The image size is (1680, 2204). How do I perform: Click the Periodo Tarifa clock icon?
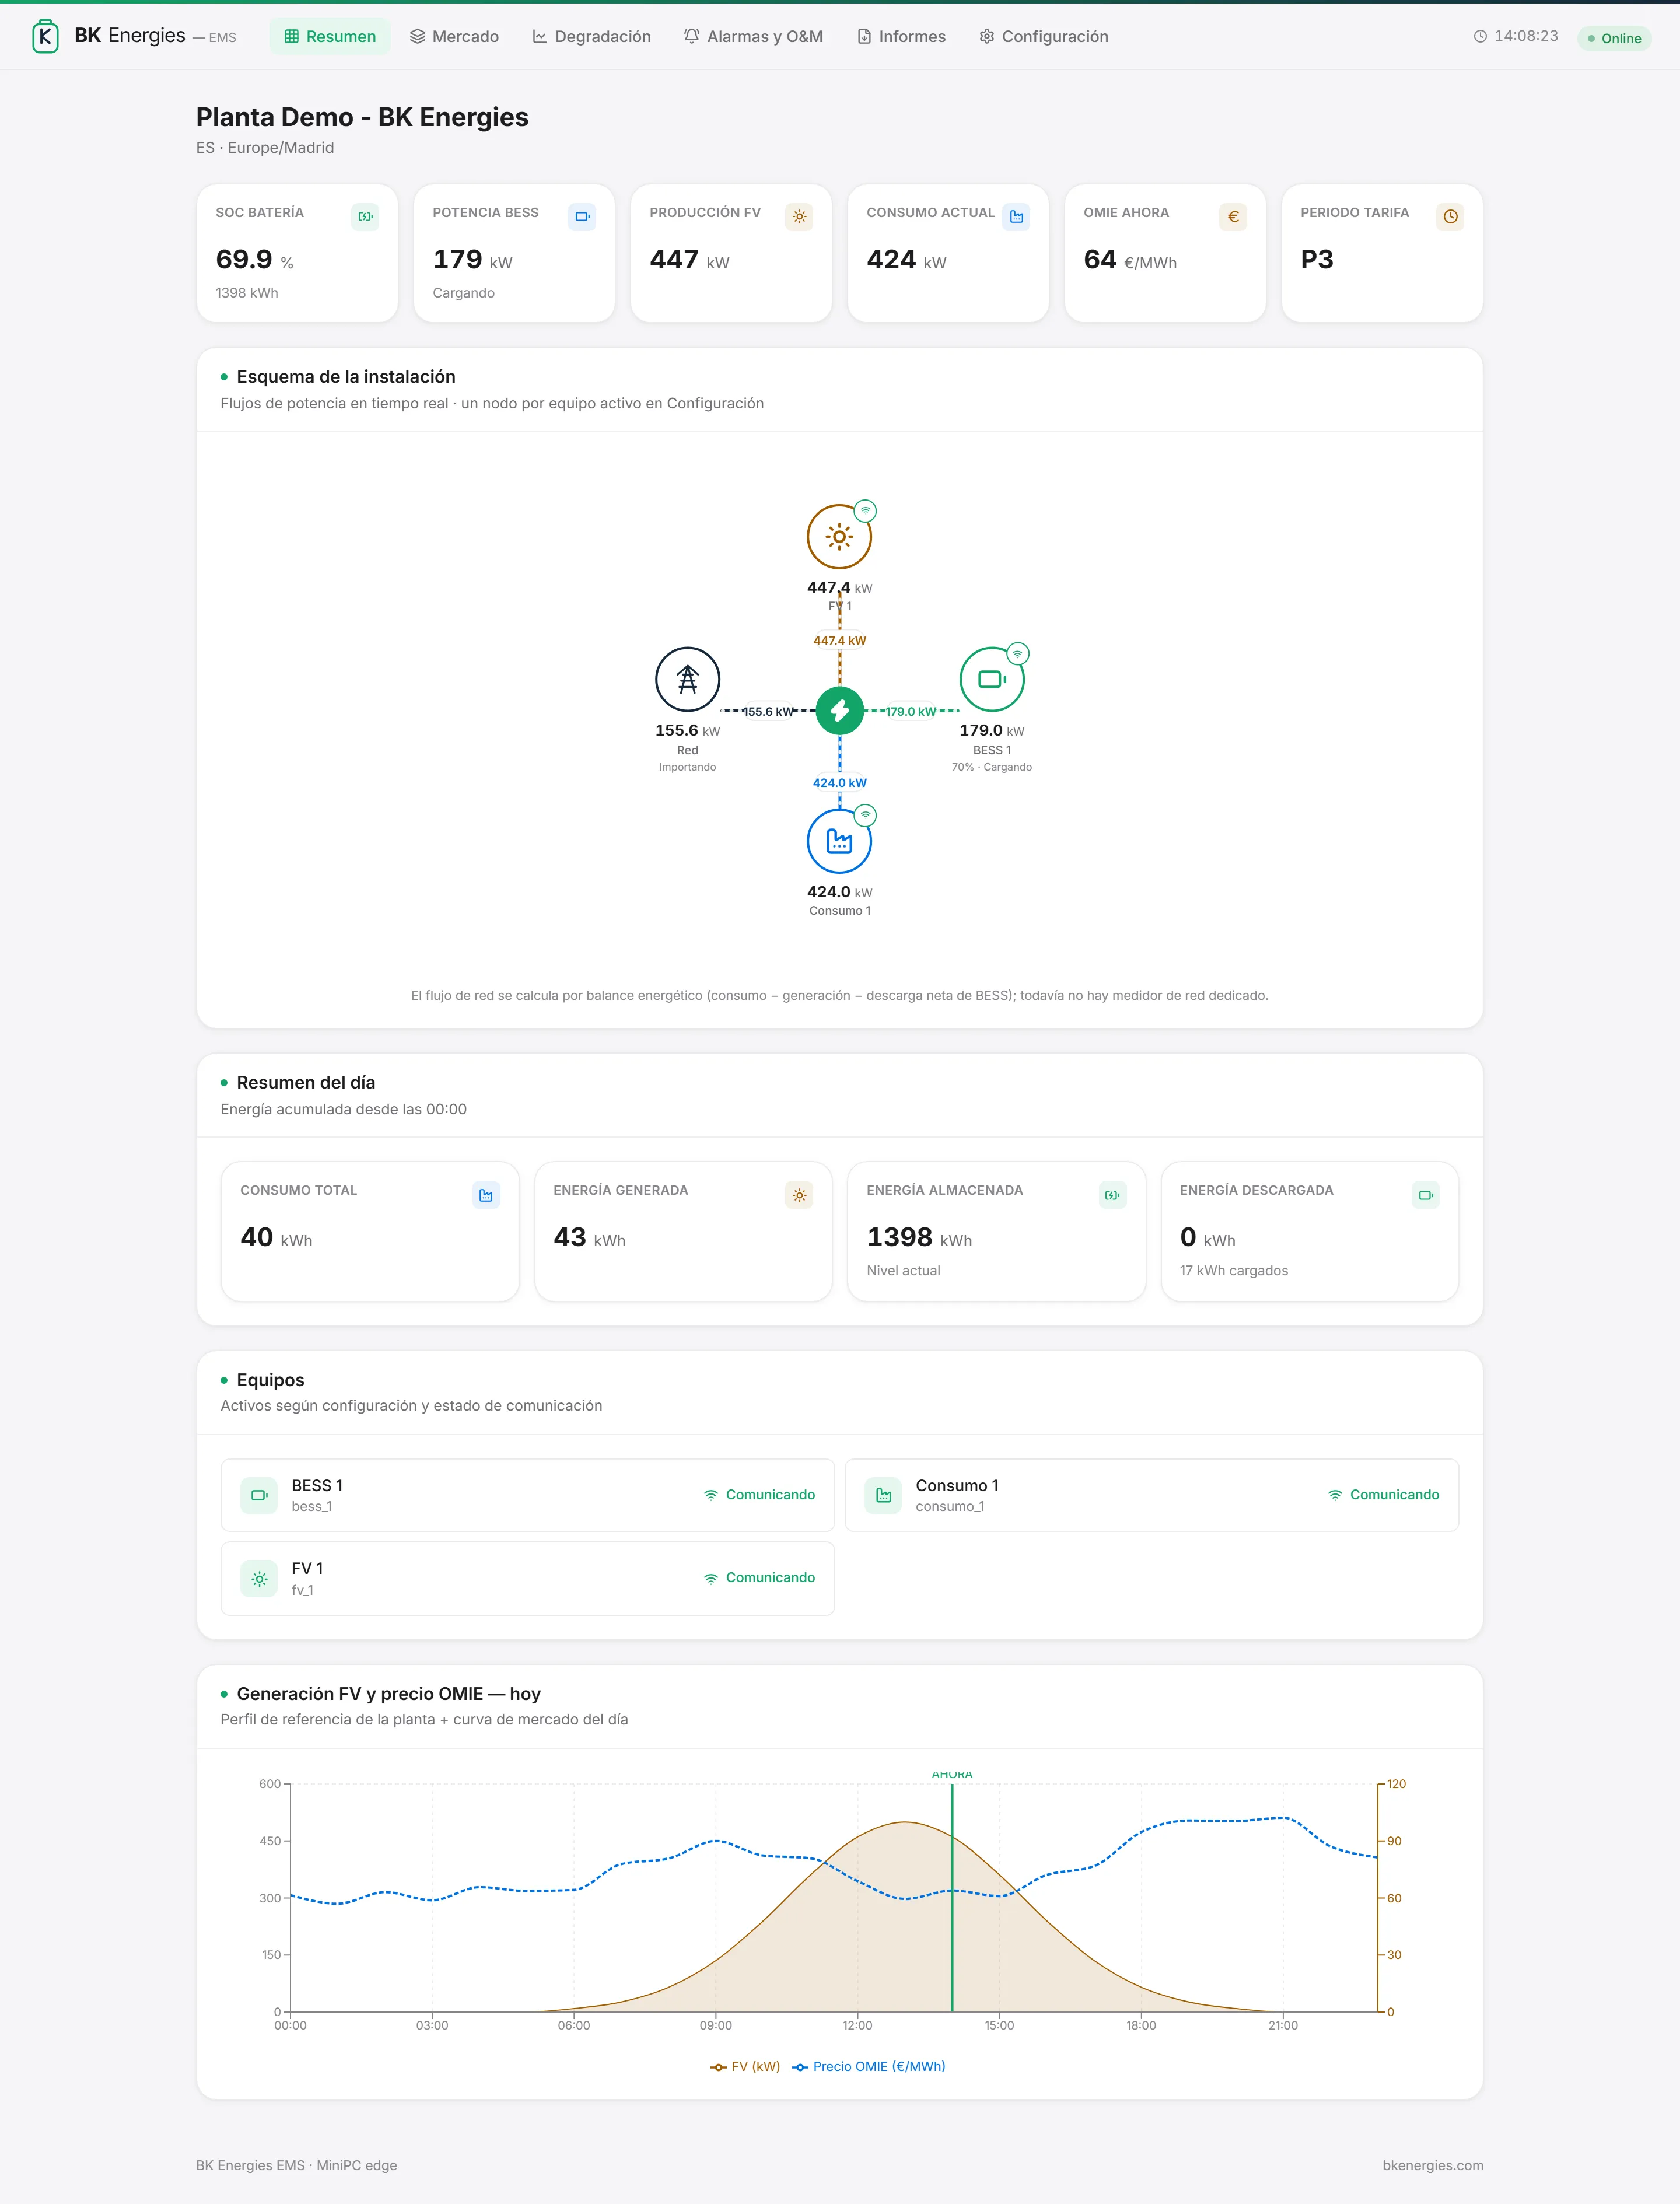pyautogui.click(x=1450, y=216)
